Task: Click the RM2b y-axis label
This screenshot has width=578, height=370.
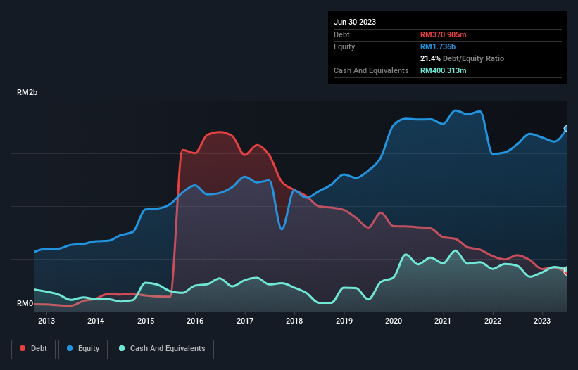Action: tap(27, 92)
